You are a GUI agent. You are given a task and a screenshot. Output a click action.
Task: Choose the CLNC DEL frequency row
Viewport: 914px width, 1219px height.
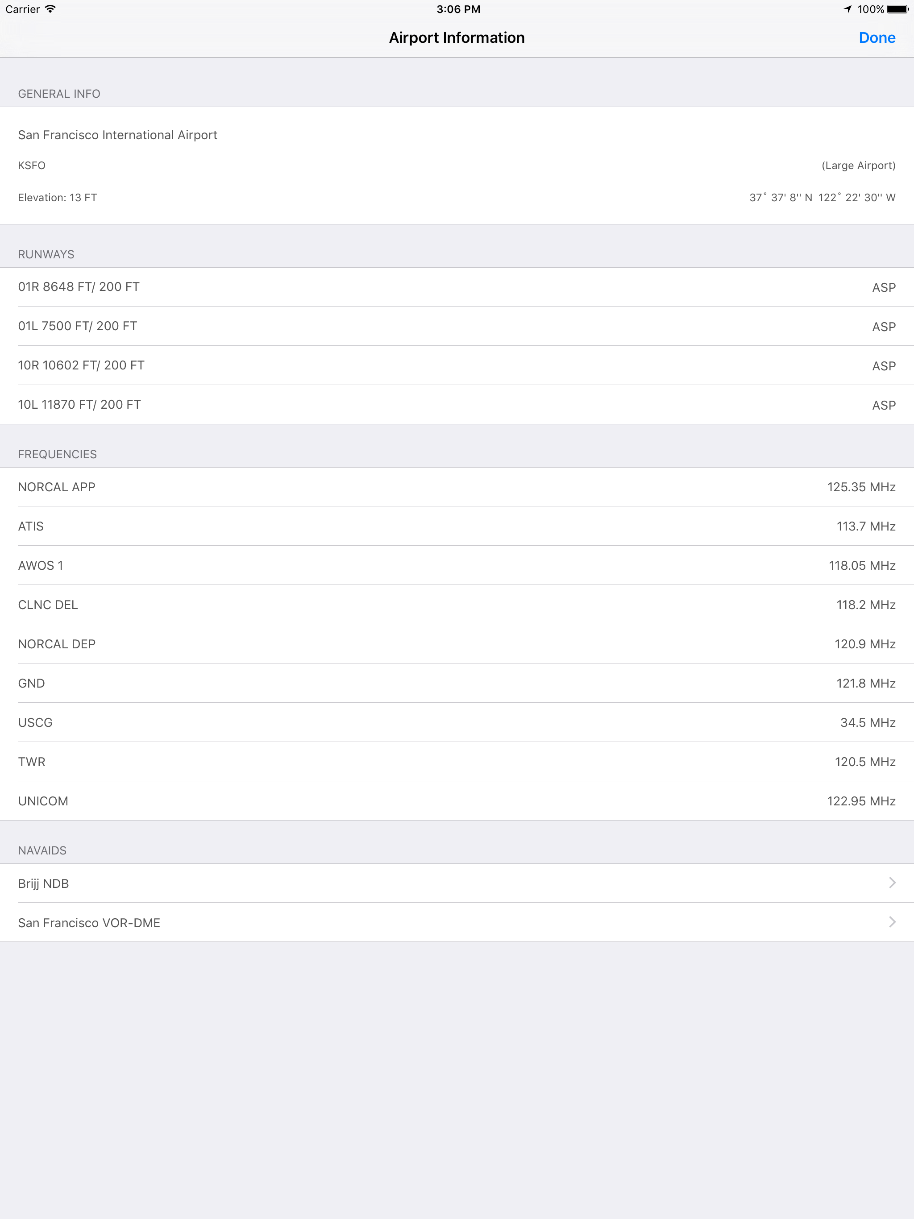pos(457,605)
